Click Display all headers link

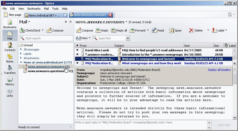(219, 70)
